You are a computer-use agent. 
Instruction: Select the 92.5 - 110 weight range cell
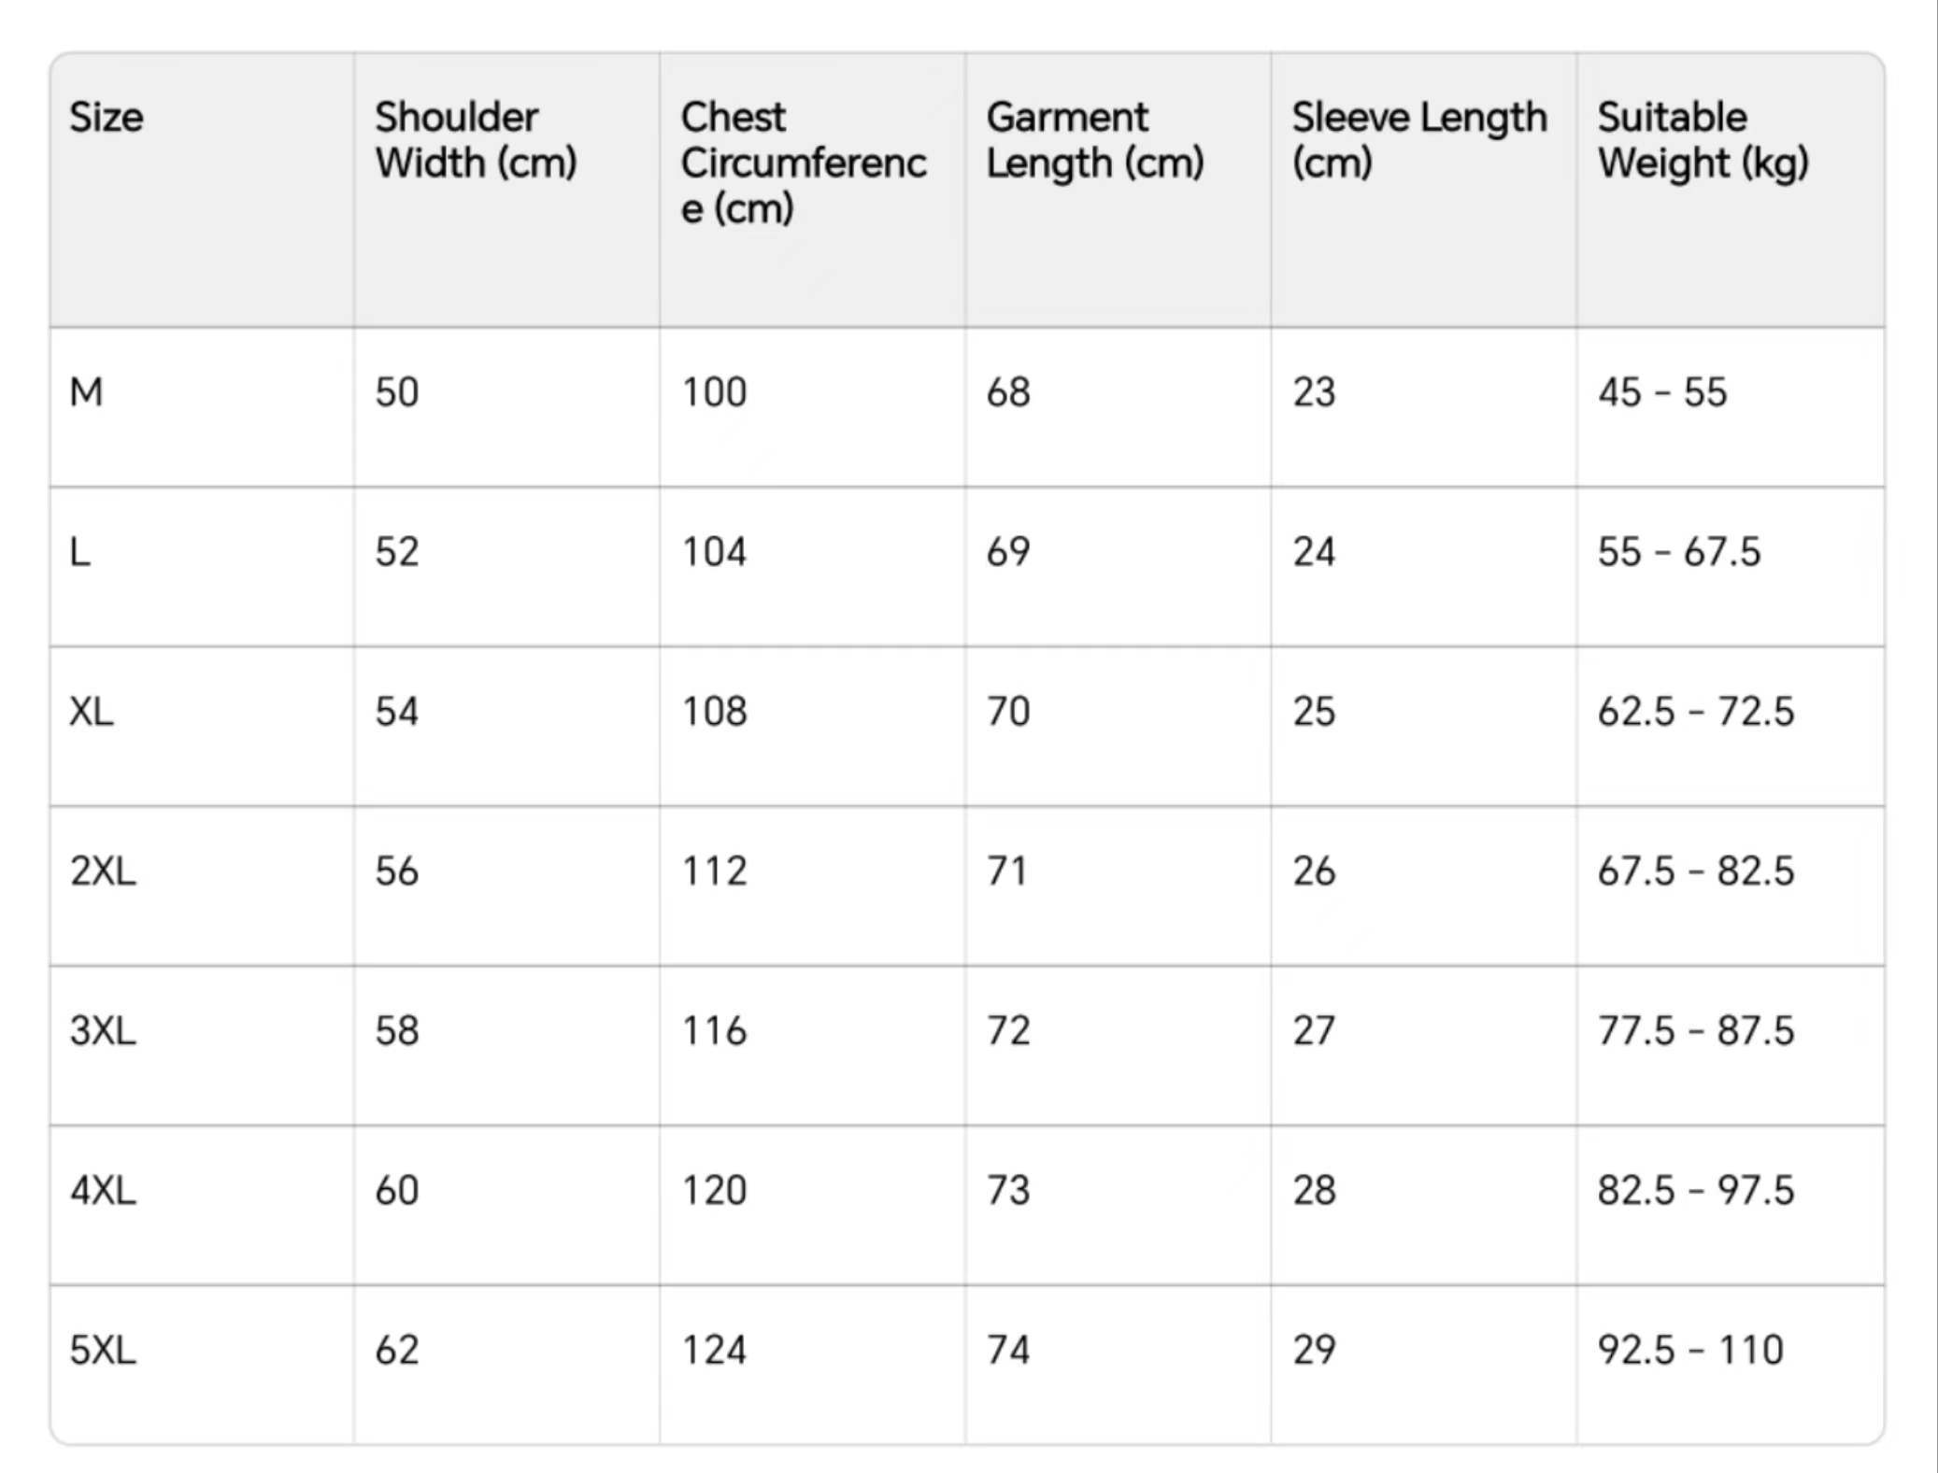(1690, 1351)
